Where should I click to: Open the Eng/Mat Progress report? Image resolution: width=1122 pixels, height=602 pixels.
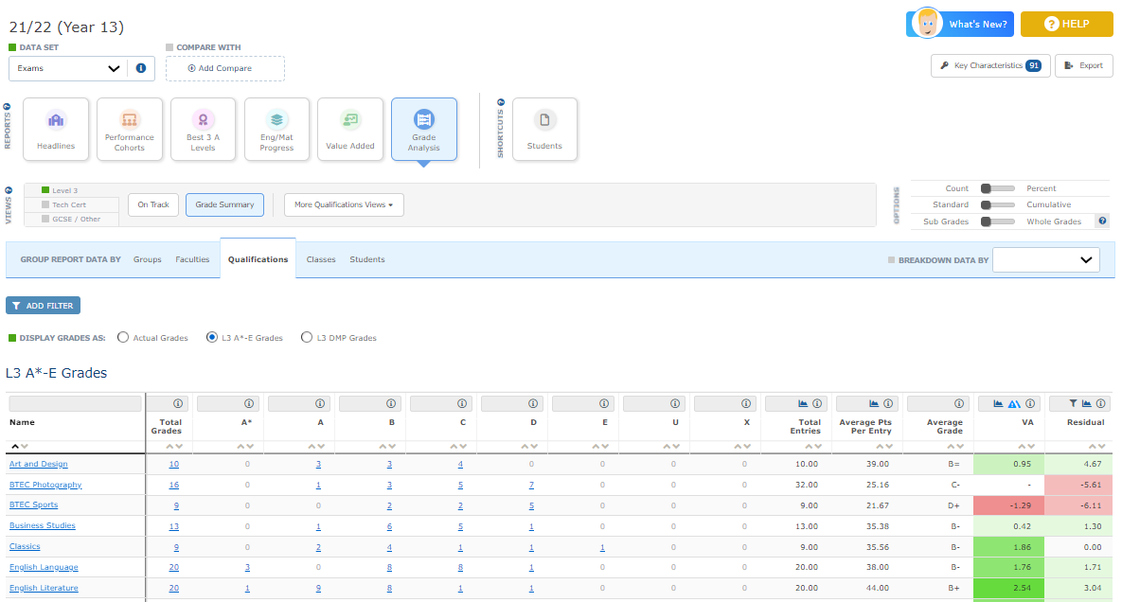point(276,130)
